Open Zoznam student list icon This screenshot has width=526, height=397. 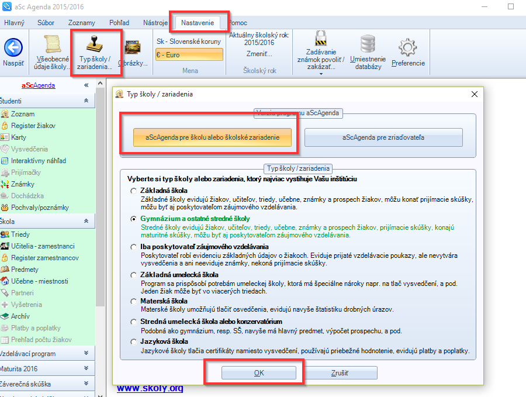[5, 114]
